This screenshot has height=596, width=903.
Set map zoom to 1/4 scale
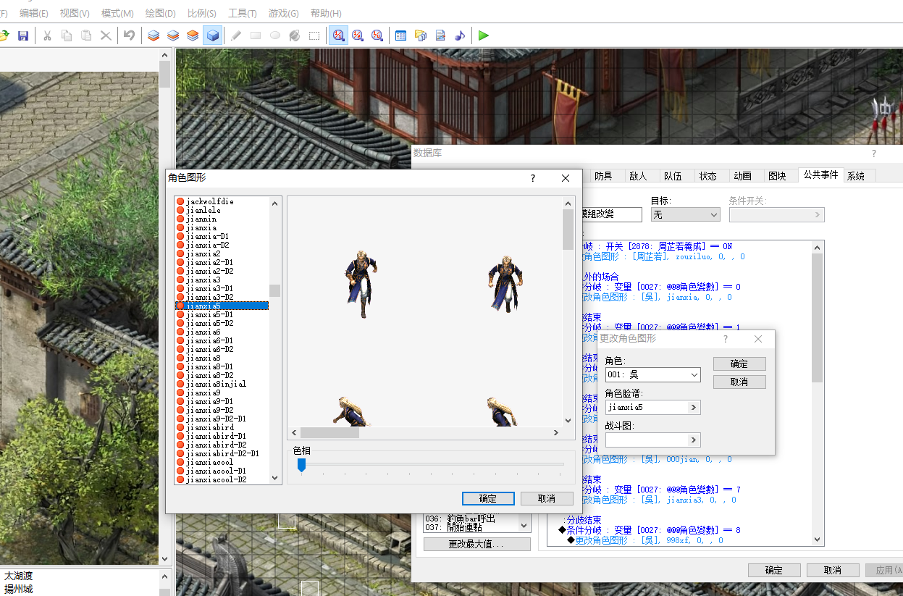[377, 35]
